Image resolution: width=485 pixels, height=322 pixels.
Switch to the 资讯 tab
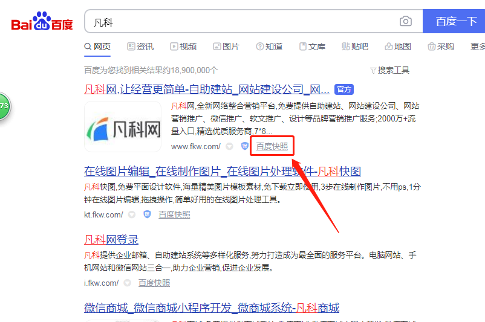coord(140,47)
